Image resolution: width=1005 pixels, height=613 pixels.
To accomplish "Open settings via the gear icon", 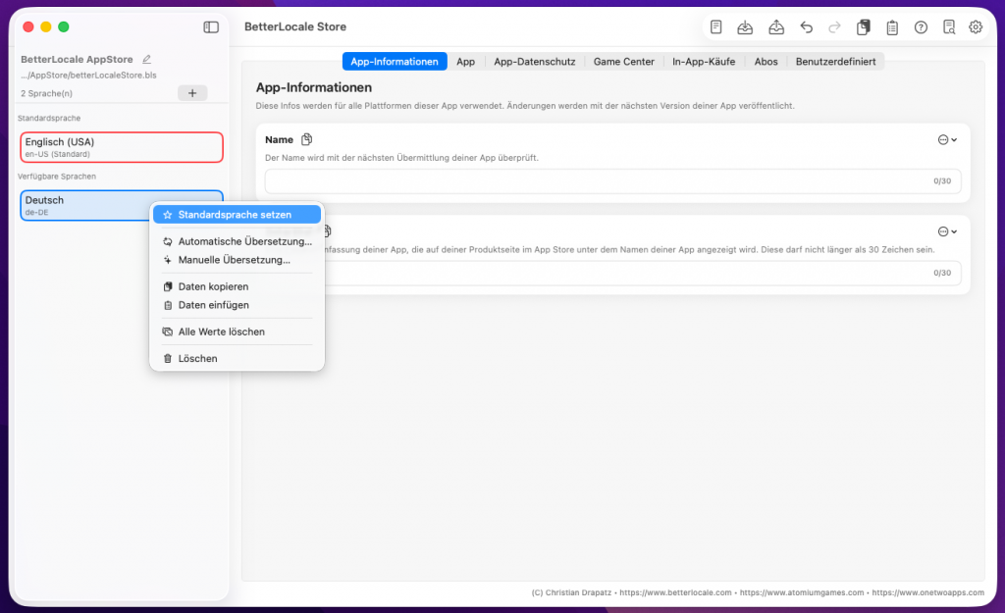I will tap(976, 27).
